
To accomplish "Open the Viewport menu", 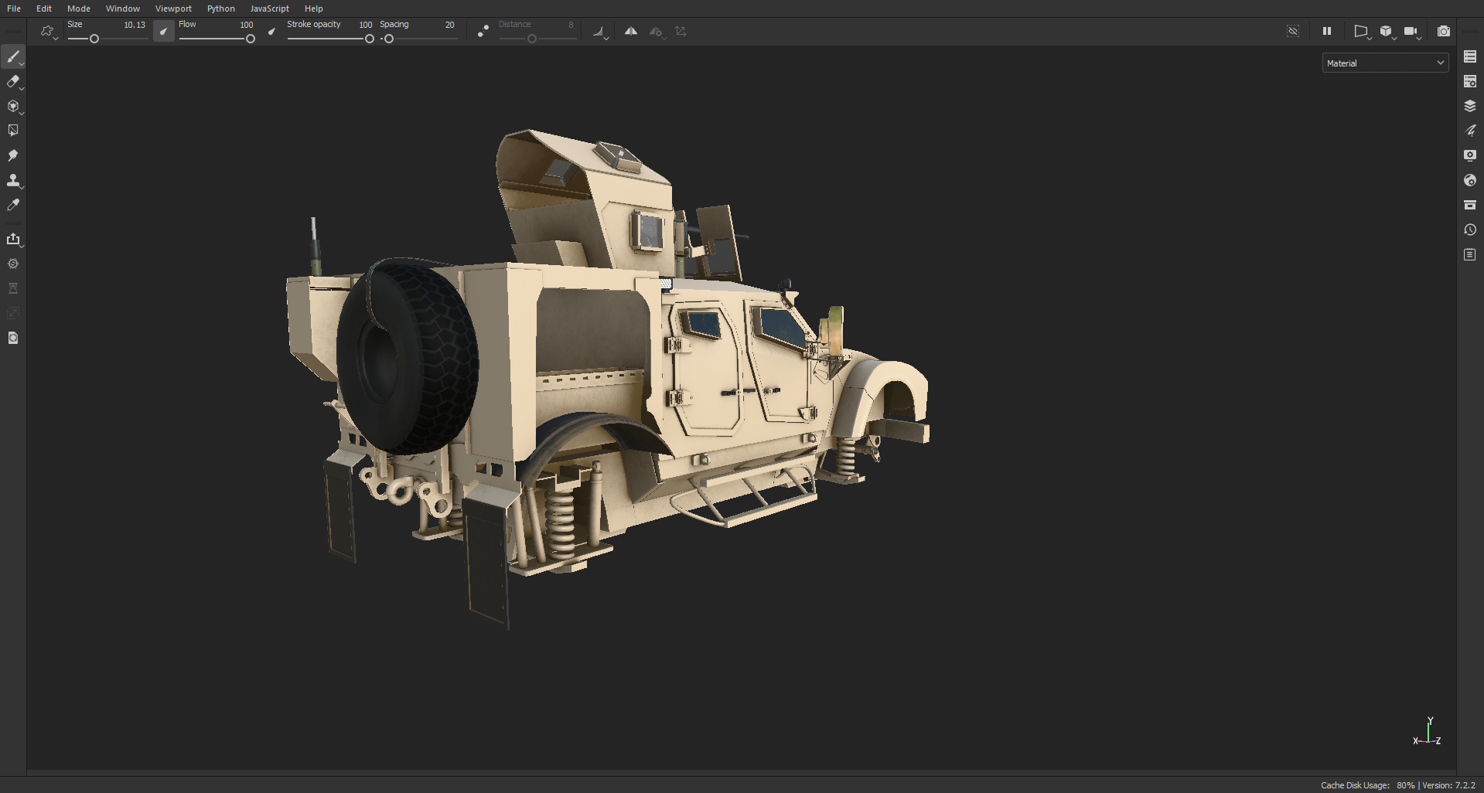I will coord(173,9).
